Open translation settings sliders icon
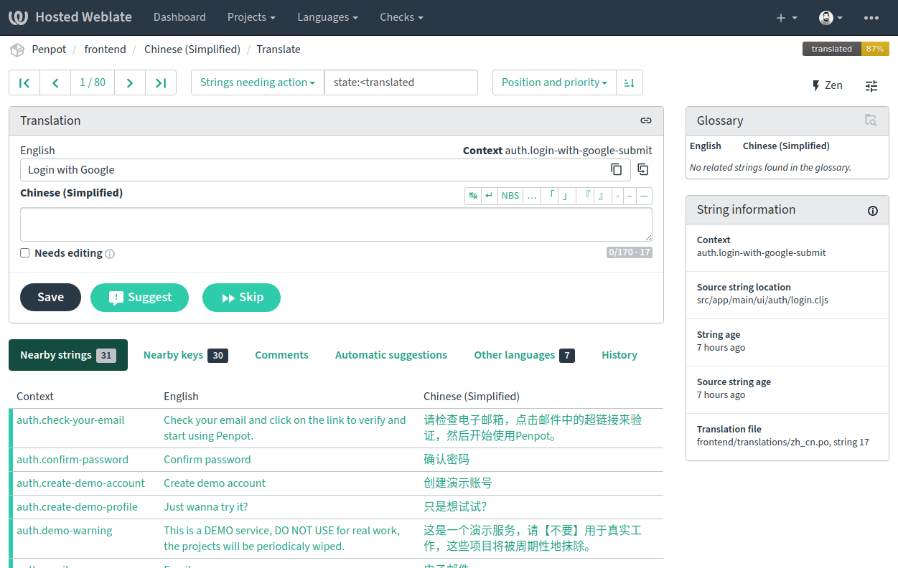898x568 pixels. [871, 86]
